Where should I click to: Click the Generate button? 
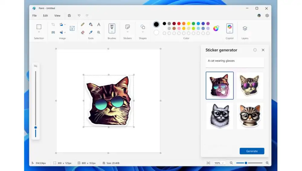(x=252, y=151)
